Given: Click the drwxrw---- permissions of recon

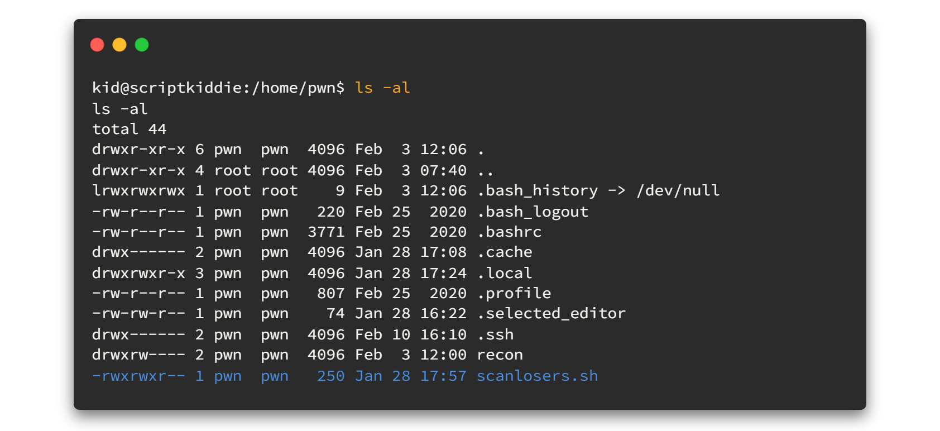Looking at the screenshot, I should coord(138,355).
